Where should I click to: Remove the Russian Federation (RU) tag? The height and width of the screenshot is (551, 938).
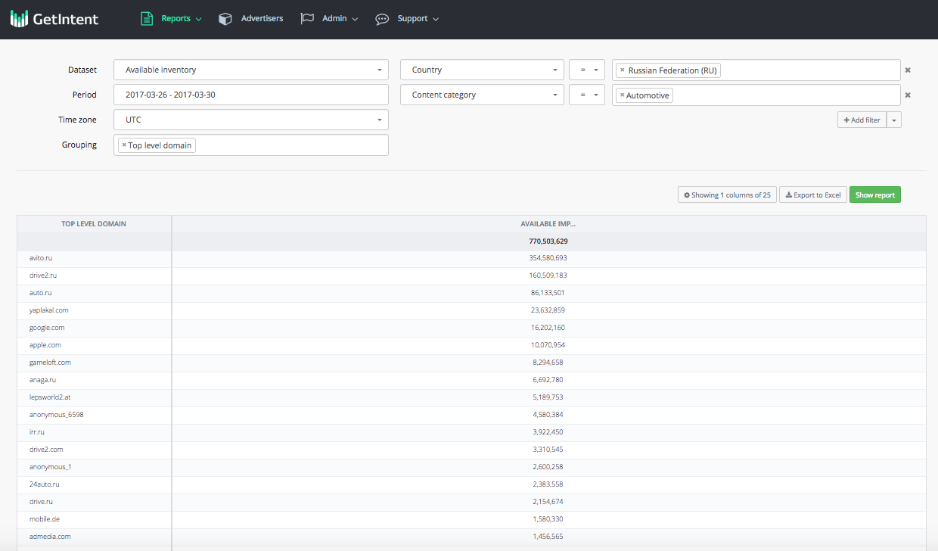pyautogui.click(x=623, y=70)
